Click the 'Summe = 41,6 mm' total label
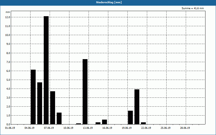Viewport: 216px width, 135px height. tap(193, 8)
